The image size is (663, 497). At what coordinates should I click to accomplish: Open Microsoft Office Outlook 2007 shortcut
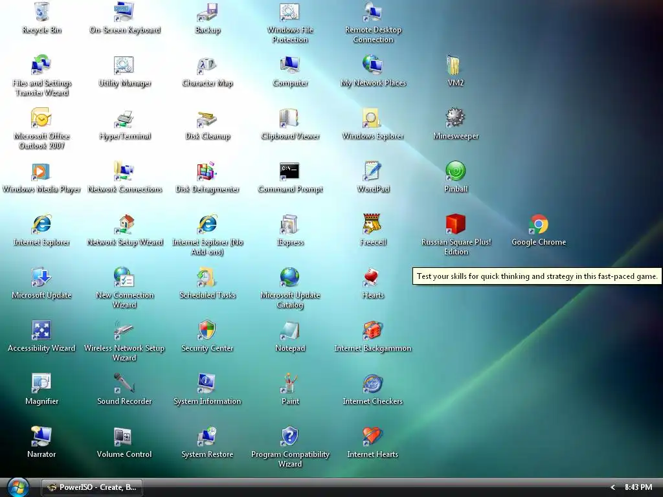click(41, 118)
